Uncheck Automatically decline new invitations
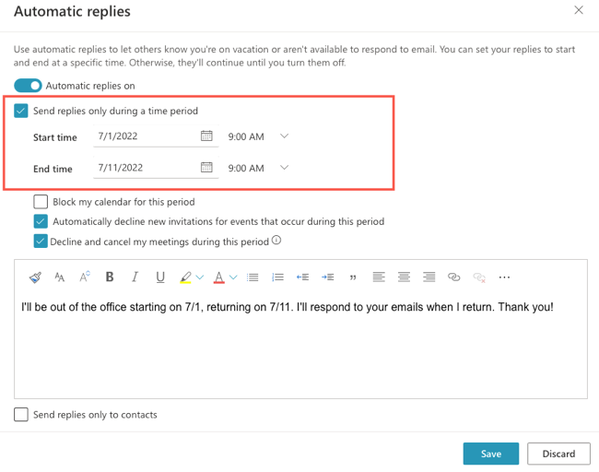Image resolution: width=599 pixels, height=472 pixels. click(41, 221)
